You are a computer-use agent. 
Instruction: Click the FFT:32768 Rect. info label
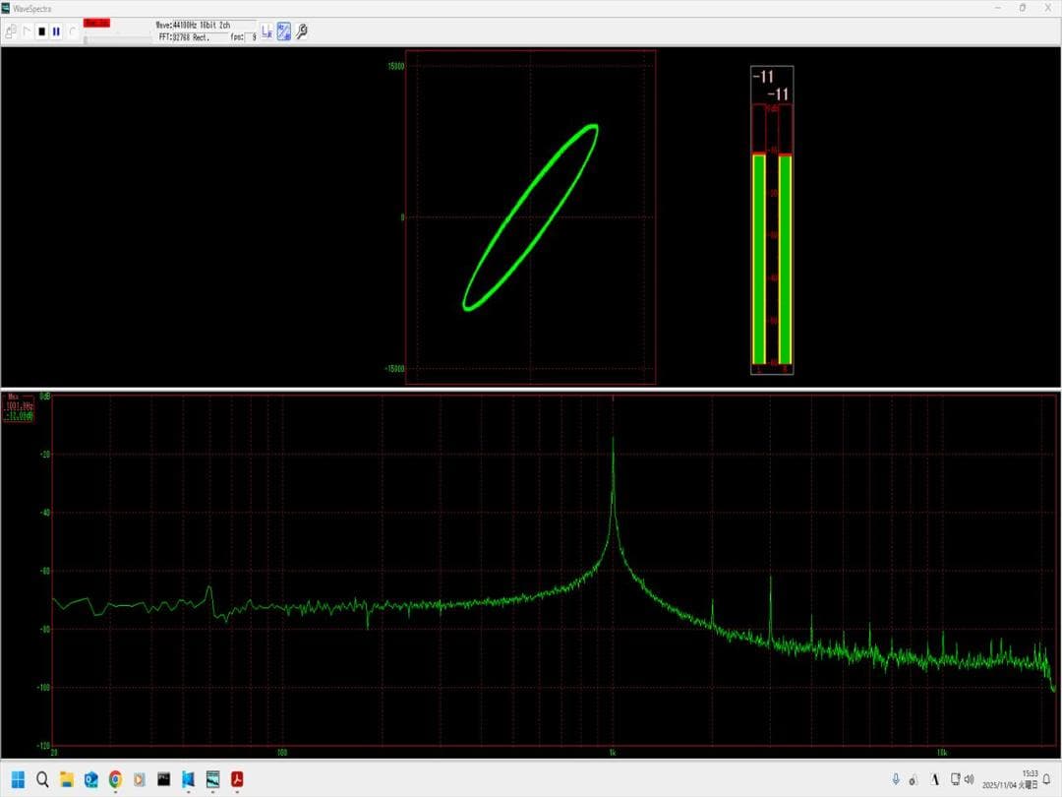coord(184,36)
